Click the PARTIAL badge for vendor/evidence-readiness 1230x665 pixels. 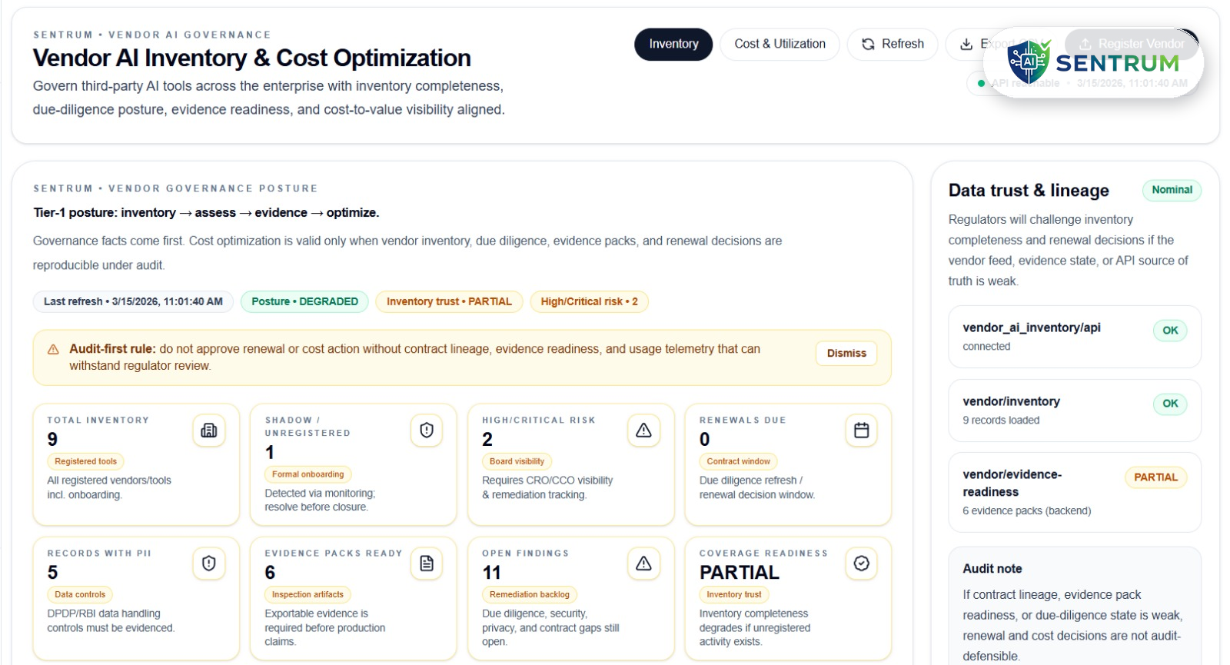1155,477
